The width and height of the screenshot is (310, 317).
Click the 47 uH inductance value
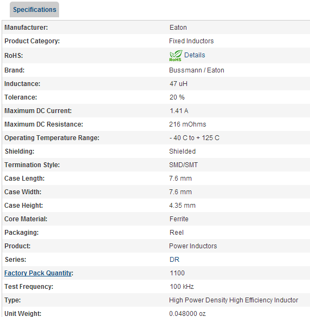click(178, 84)
